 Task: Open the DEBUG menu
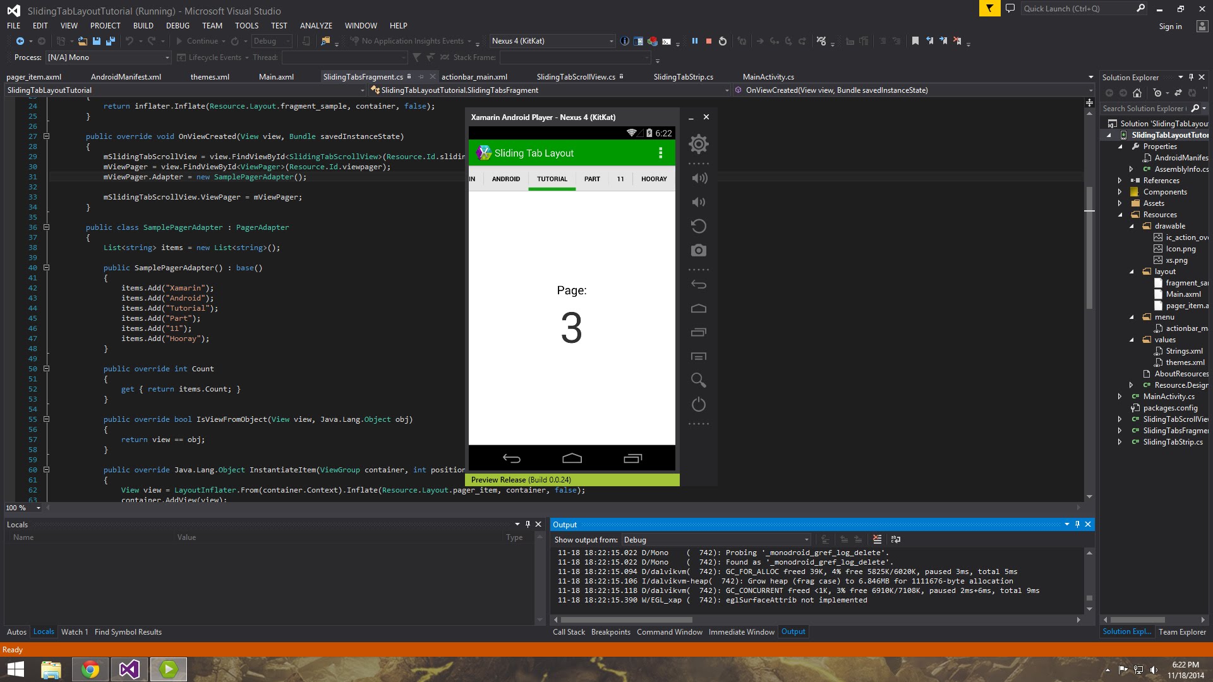[x=178, y=26]
